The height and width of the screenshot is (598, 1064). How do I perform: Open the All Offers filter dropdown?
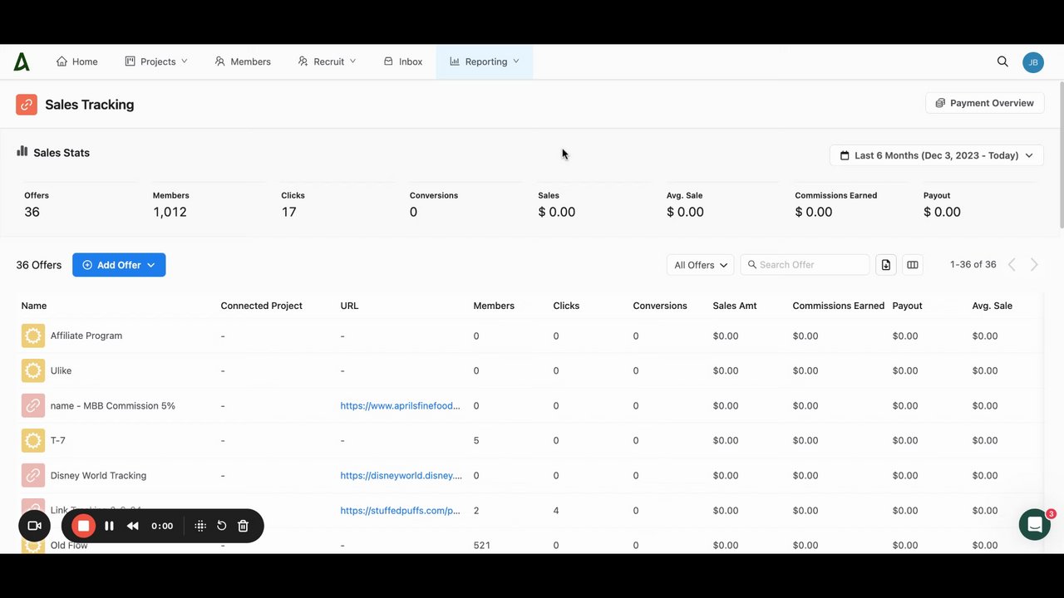pos(701,265)
